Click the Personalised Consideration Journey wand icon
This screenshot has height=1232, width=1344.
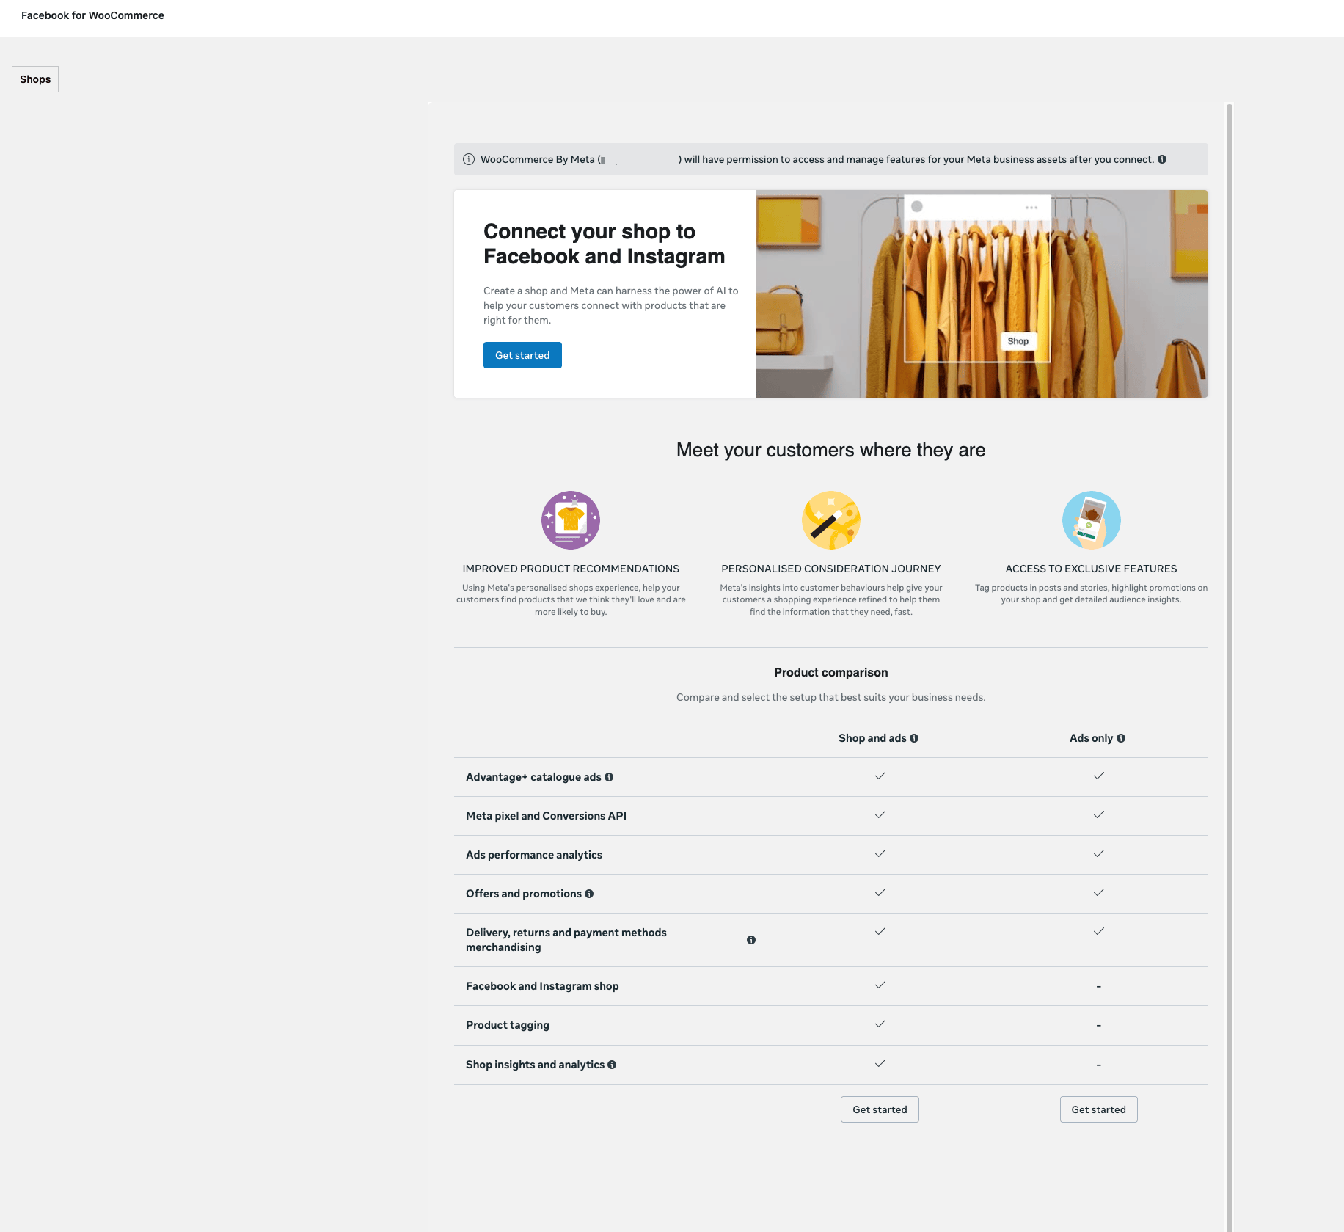tap(830, 520)
